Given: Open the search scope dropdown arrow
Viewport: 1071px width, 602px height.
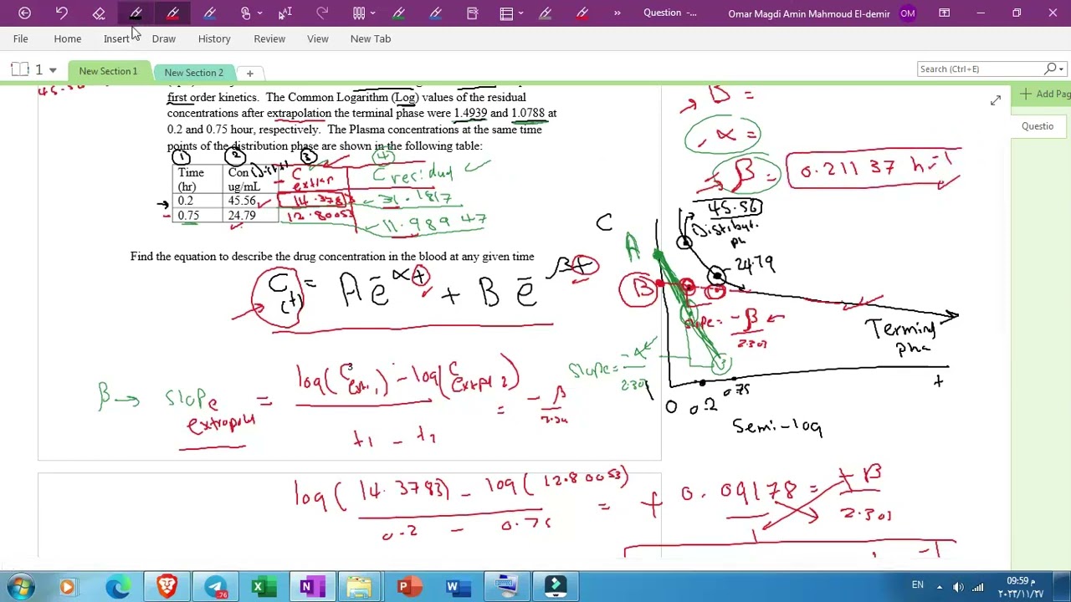Looking at the screenshot, I should pos(1061,69).
